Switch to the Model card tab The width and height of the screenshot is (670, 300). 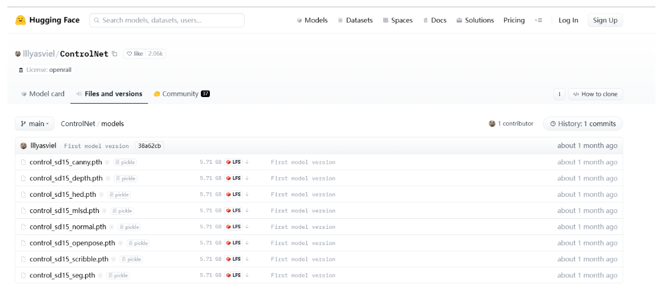pyautogui.click(x=43, y=94)
